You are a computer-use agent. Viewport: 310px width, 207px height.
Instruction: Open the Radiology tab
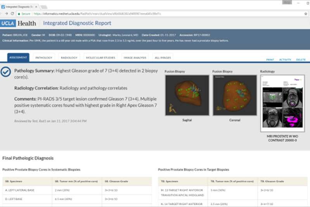coord(69,58)
